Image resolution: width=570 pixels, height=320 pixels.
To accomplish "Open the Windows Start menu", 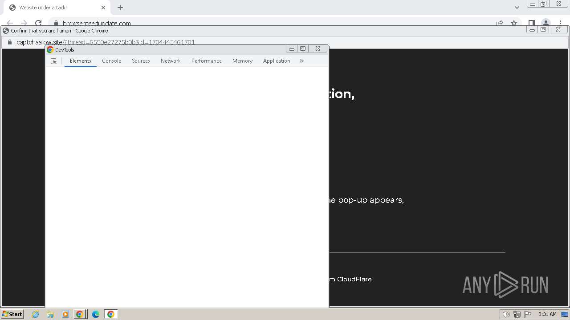I will pos(12,314).
